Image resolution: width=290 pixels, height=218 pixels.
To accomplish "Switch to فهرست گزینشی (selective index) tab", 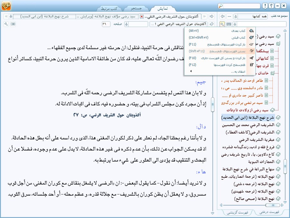I will (x=237, y=212).
